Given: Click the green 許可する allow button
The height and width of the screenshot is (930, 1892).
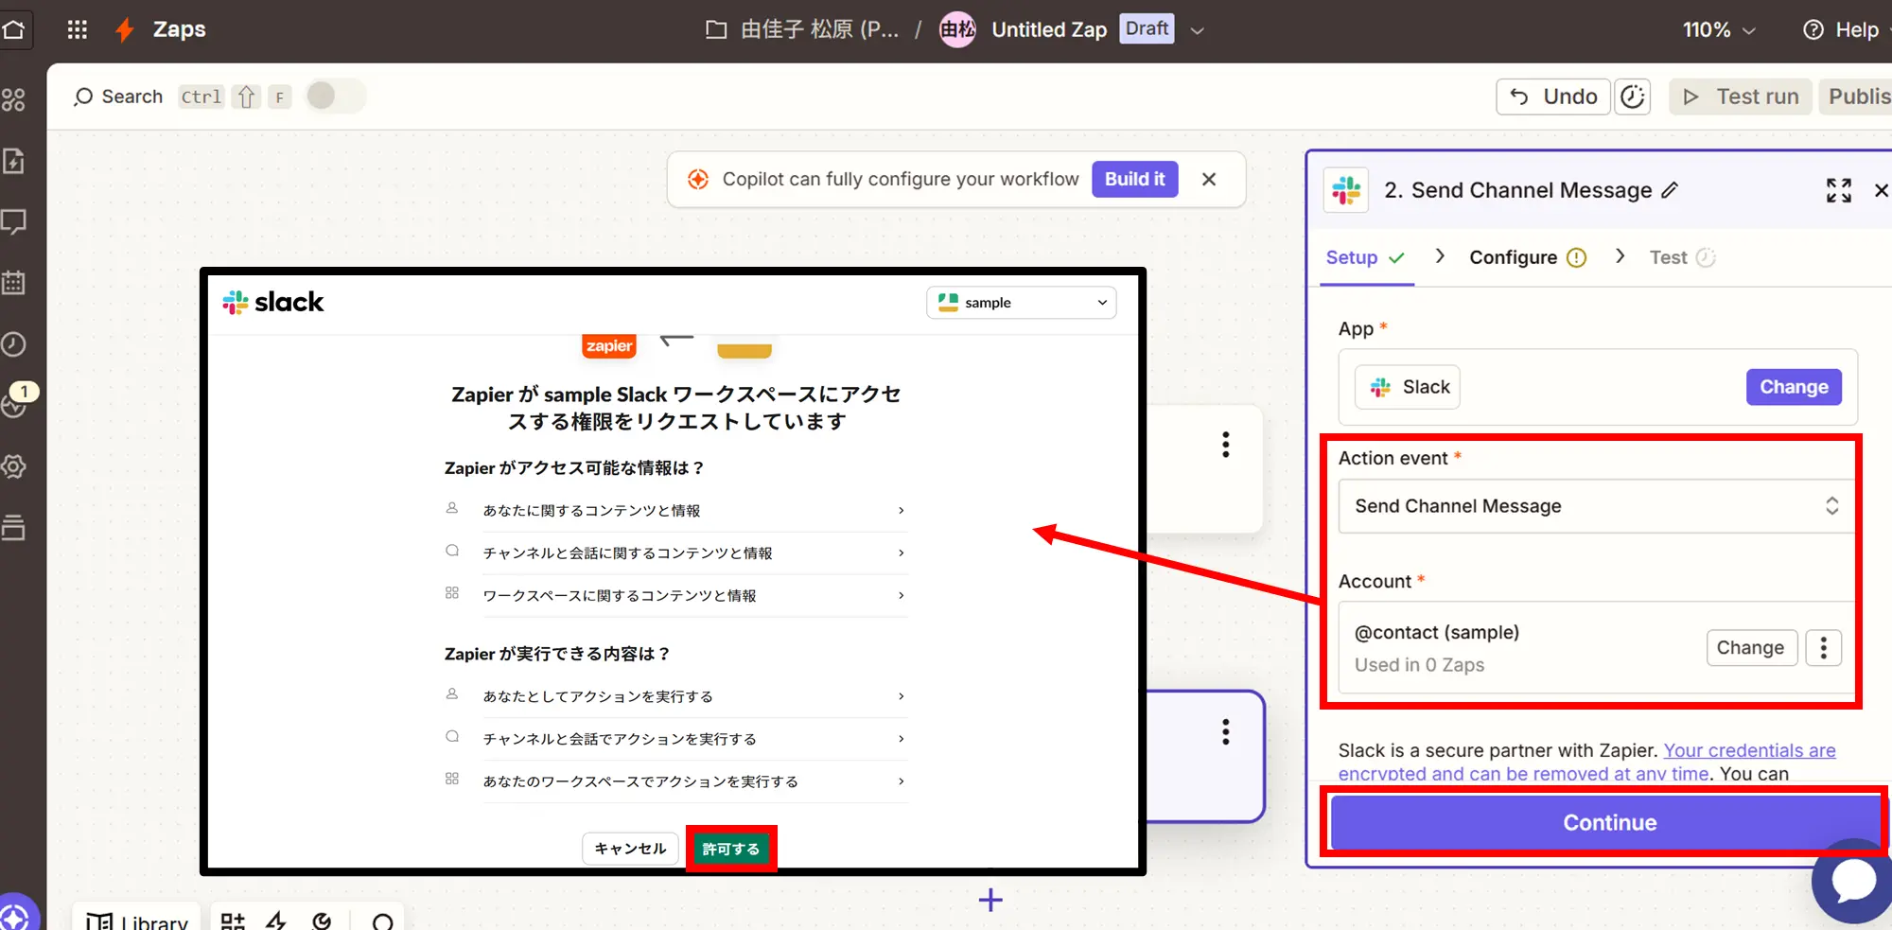Looking at the screenshot, I should [x=730, y=849].
